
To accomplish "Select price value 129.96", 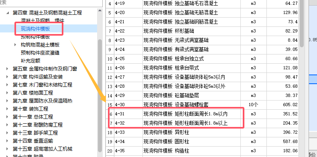I will tap(282, 13).
